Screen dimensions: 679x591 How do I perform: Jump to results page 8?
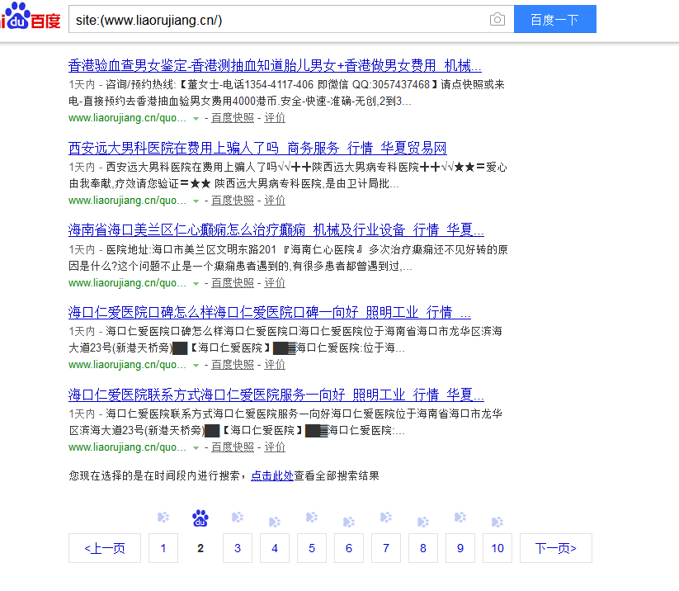423,548
